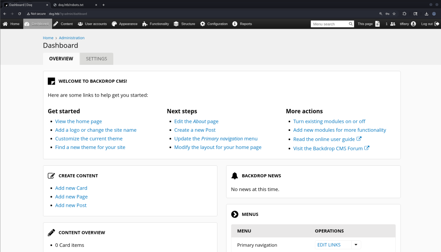Open the tiffany user account icon
The height and width of the screenshot is (252, 441).
(413, 24)
